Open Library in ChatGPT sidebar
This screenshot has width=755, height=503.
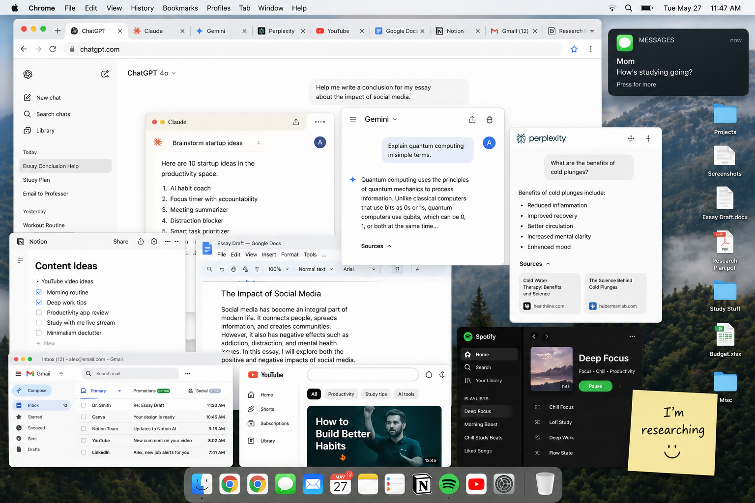pyautogui.click(x=39, y=131)
